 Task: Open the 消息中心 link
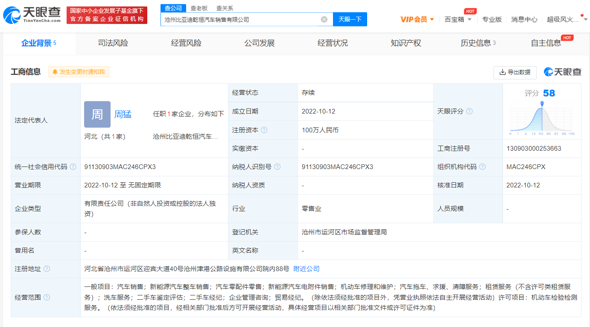pyautogui.click(x=524, y=19)
